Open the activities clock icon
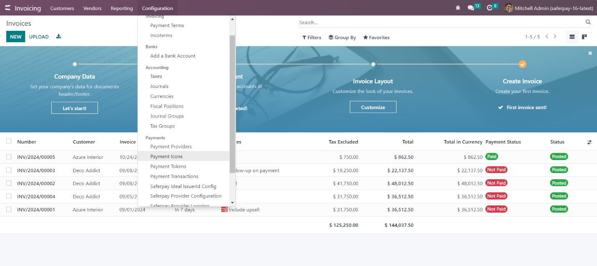The height and width of the screenshot is (266, 597). (490, 8)
